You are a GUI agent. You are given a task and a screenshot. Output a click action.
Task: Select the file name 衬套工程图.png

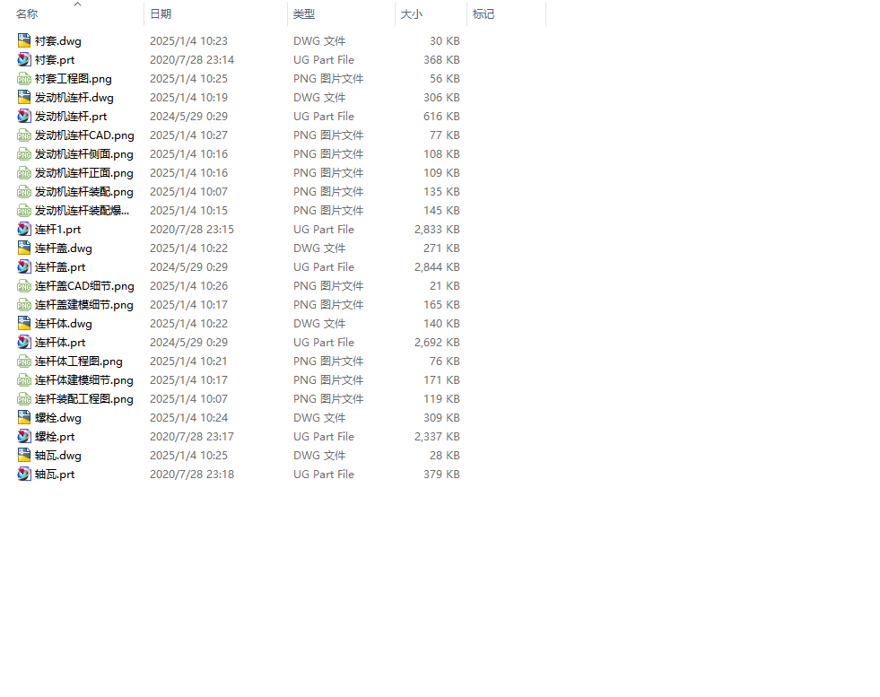[73, 79]
